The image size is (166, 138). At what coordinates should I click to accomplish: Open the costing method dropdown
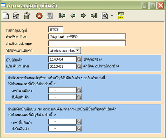coord(78,51)
